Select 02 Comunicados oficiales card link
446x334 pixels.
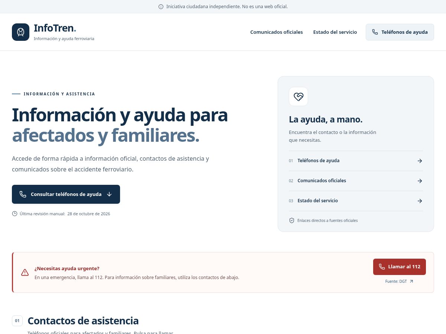click(x=356, y=181)
